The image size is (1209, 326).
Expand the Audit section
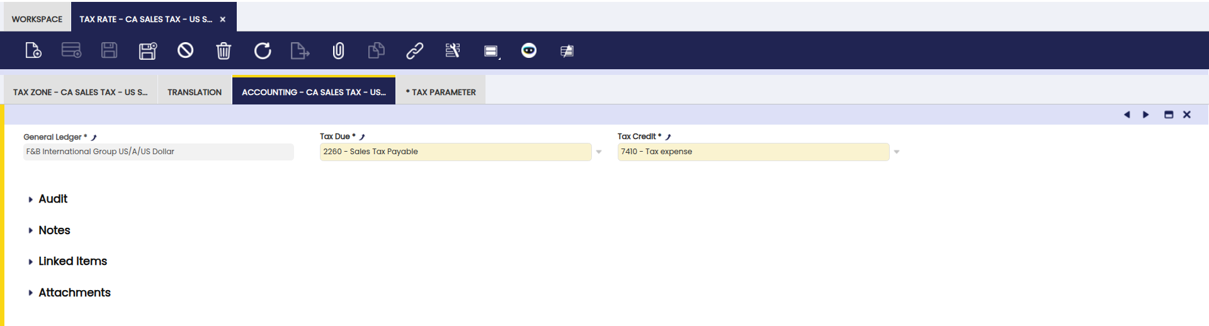(x=52, y=199)
